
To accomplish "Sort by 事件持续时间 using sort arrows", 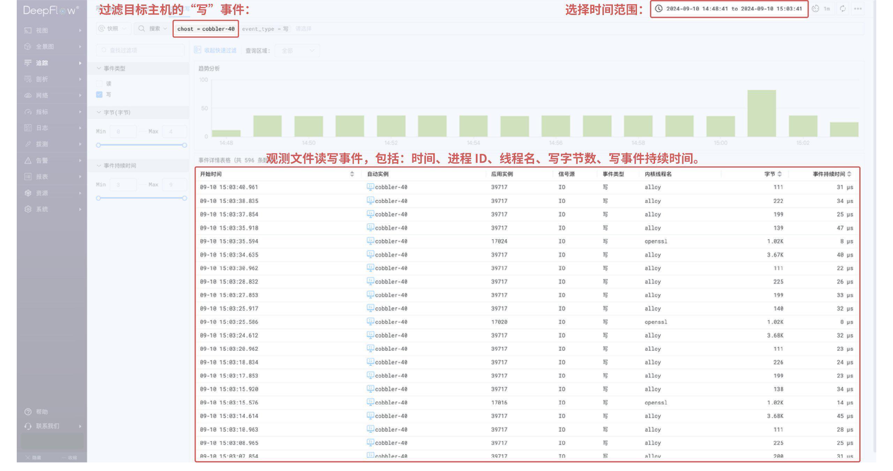I will (x=849, y=174).
